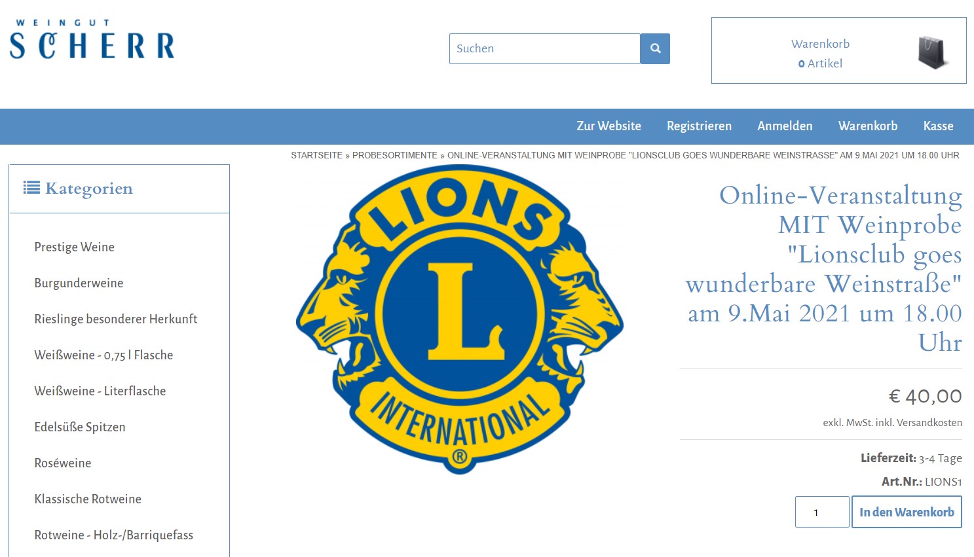This screenshot has height=557, width=974.
Task: Browse Rieslinge besonderer Herkunft category
Action: pos(115,319)
